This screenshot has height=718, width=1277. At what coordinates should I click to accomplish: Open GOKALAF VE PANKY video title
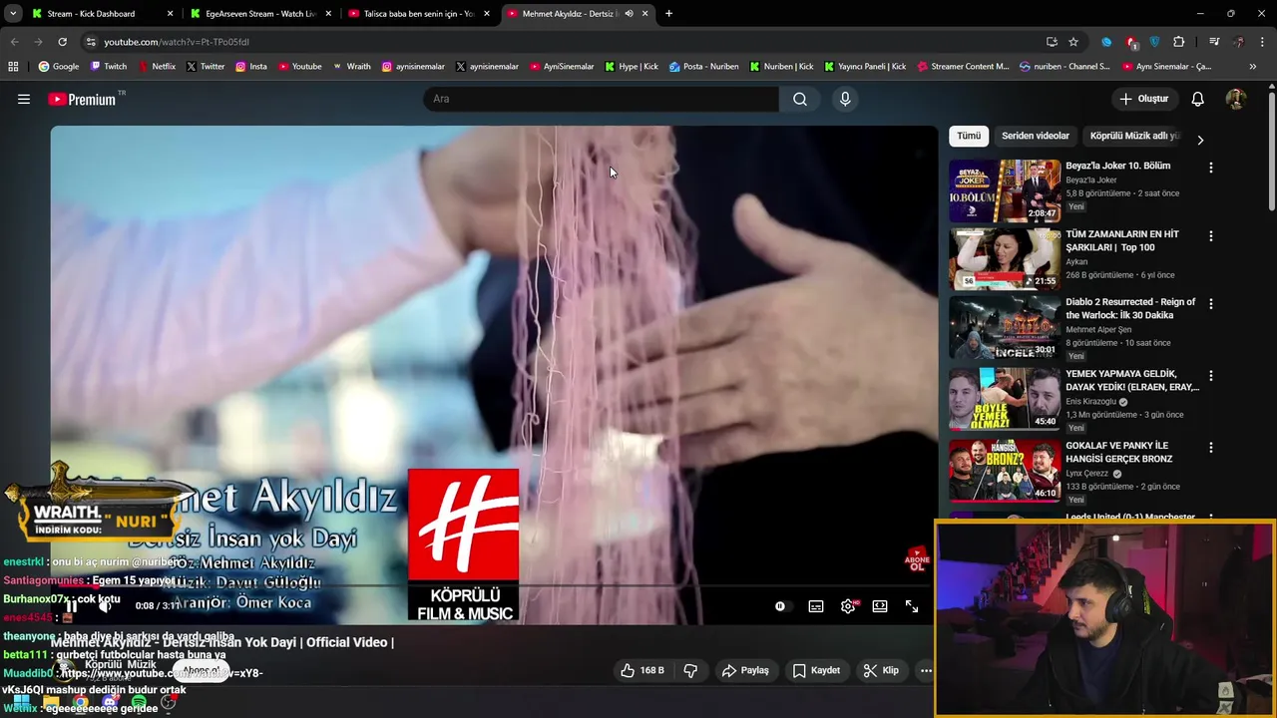[x=1119, y=452]
